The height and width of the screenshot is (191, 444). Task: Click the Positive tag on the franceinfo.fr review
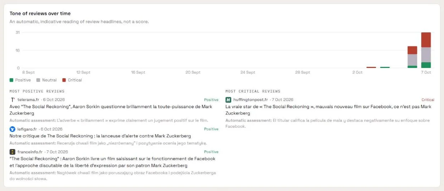(211, 152)
